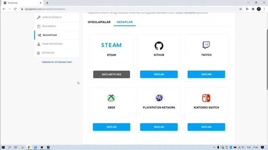
Task: Open Pazar Yeri Satıcısı sidebar item
Action: tap(57, 44)
